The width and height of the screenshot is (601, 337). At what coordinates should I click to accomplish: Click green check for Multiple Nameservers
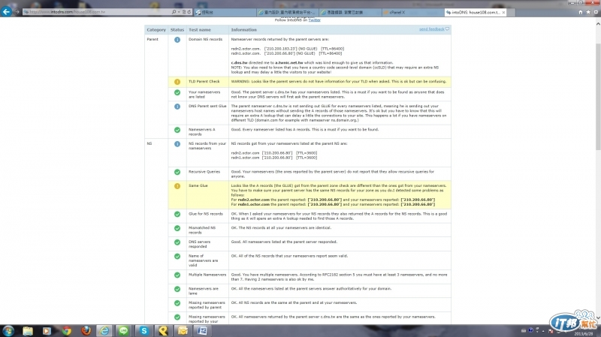177,275
